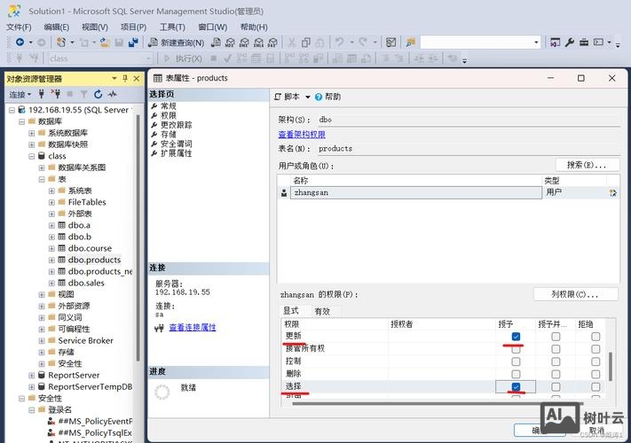Click the wrench properties icon in main toolbar
631x443 pixels.
pos(570,42)
